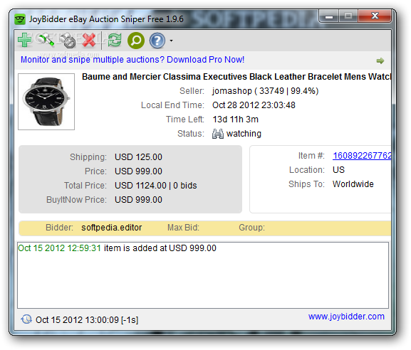Click the cancel snipe hammer icon
This screenshot has width=411, height=350.
pos(68,41)
